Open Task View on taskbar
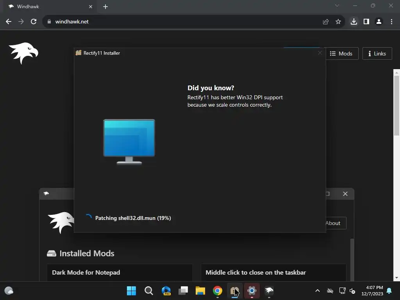 pyautogui.click(x=183, y=291)
